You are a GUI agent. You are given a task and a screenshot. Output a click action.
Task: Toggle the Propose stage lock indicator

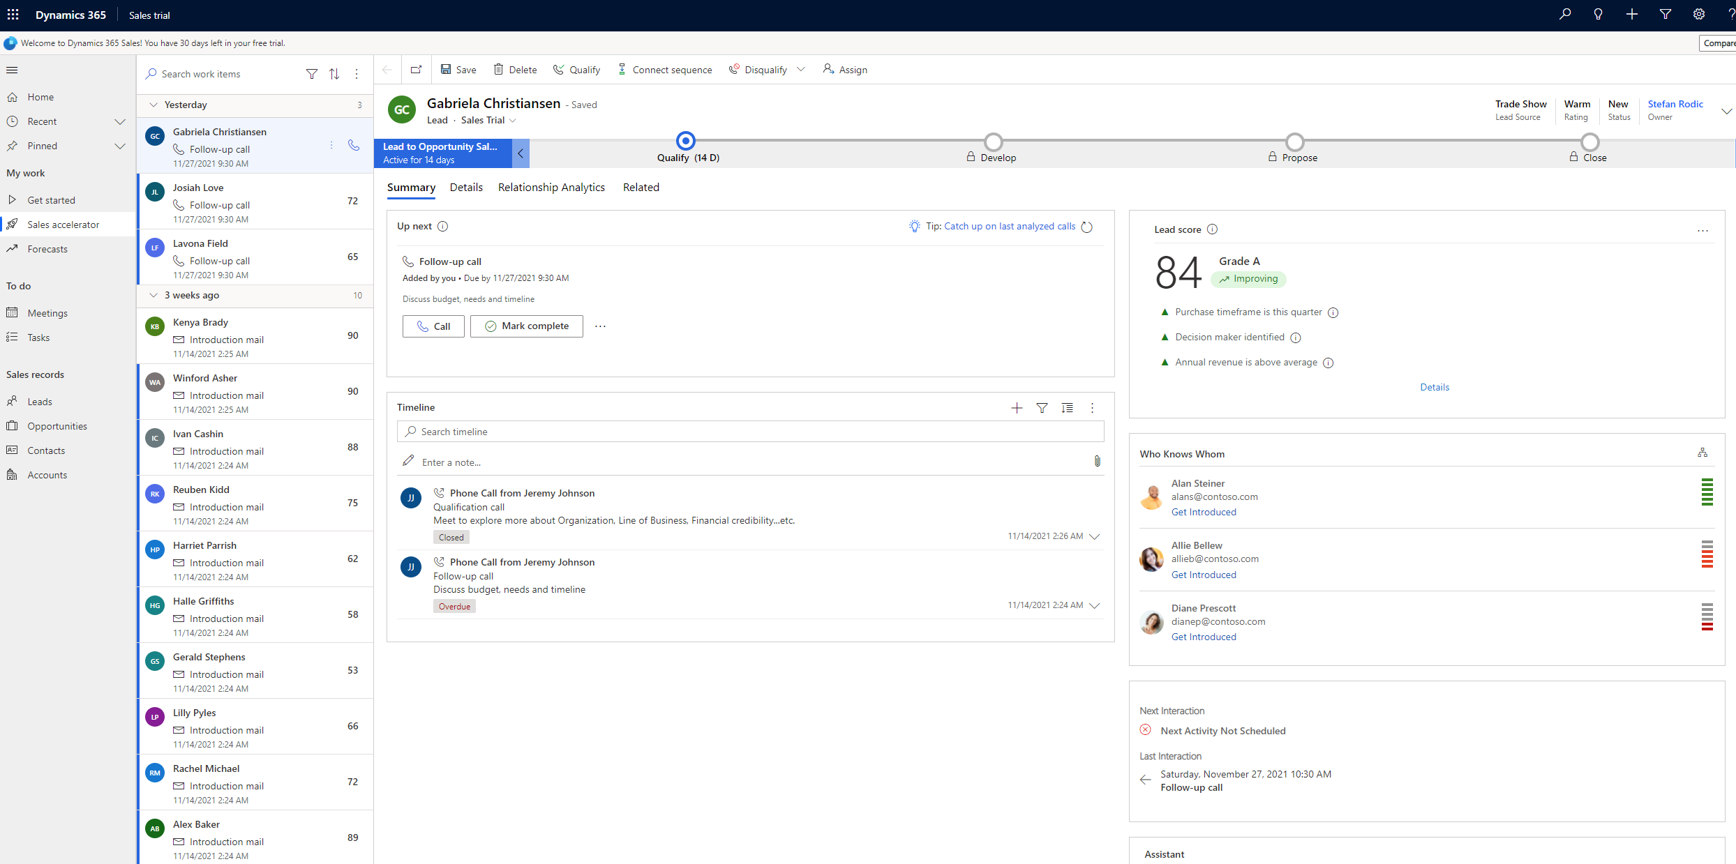tap(1273, 157)
